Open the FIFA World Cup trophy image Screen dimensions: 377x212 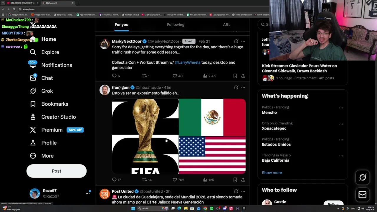click(145, 136)
